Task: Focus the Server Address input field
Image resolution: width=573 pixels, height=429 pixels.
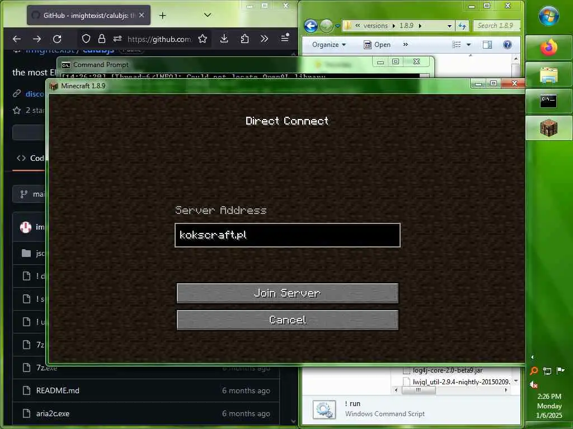Action: tap(287, 235)
